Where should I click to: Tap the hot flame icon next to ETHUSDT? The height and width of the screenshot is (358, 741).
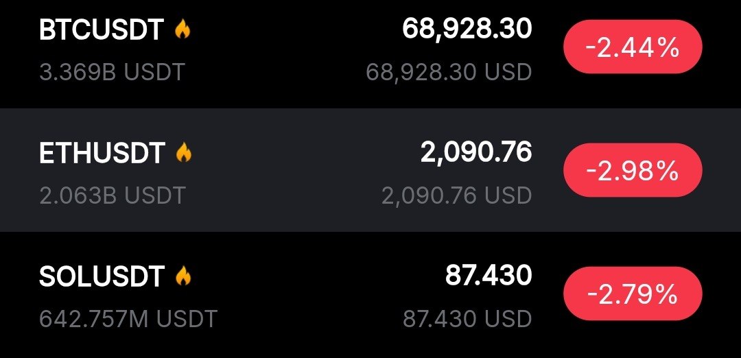183,153
